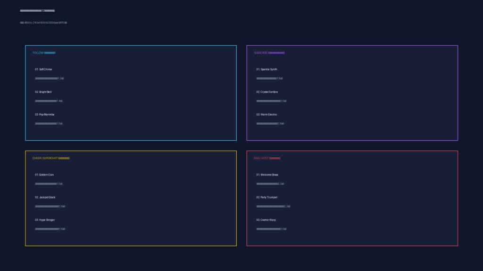Select the "01. Welcome Brass" sound title
The height and width of the screenshot is (271, 483).
tap(267, 175)
